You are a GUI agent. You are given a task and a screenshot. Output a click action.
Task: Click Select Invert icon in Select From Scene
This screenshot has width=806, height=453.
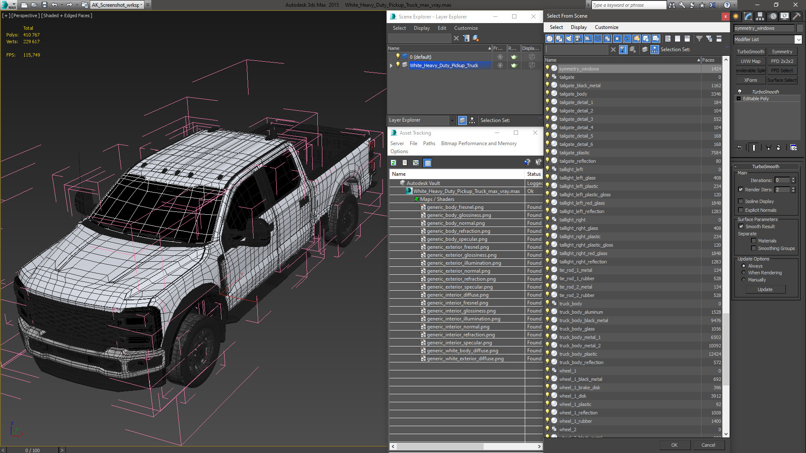click(x=687, y=39)
